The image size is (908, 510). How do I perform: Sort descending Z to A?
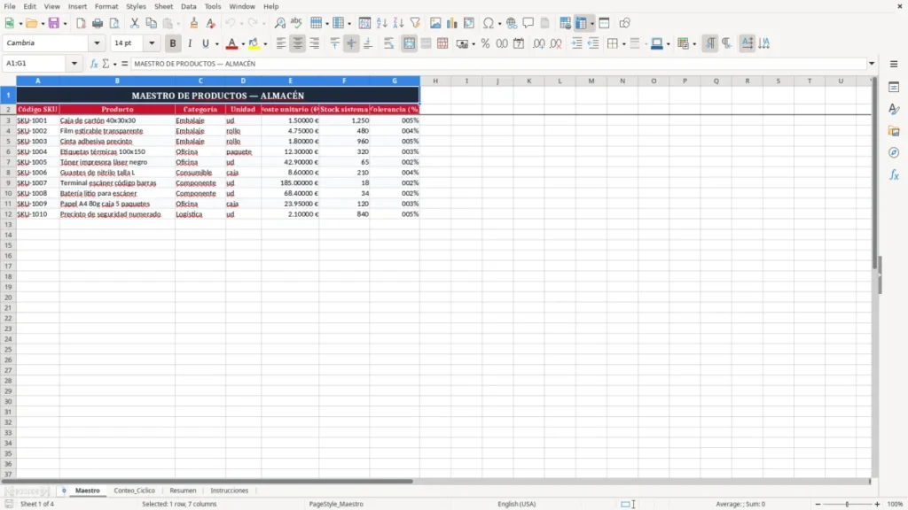398,23
